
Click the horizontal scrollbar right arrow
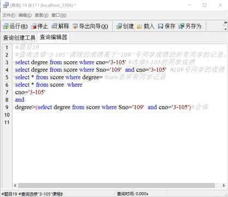[x=224, y=186]
